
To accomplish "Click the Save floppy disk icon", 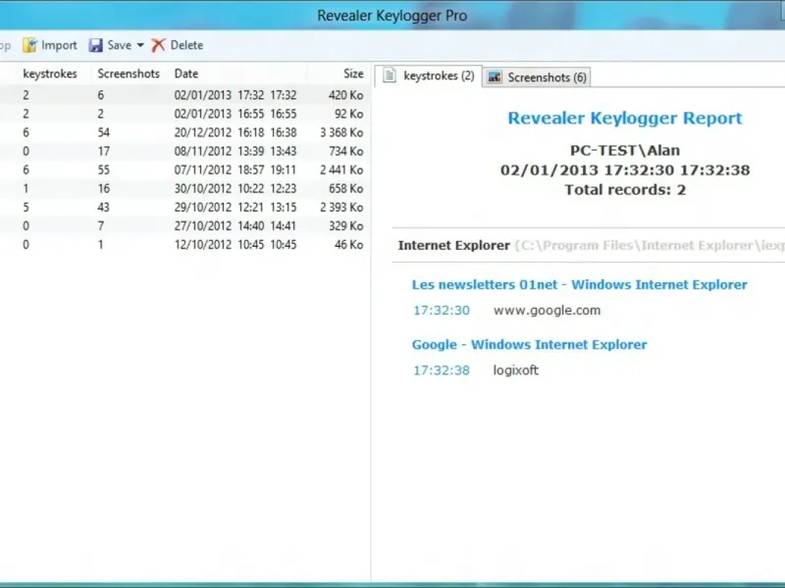I will pos(96,45).
